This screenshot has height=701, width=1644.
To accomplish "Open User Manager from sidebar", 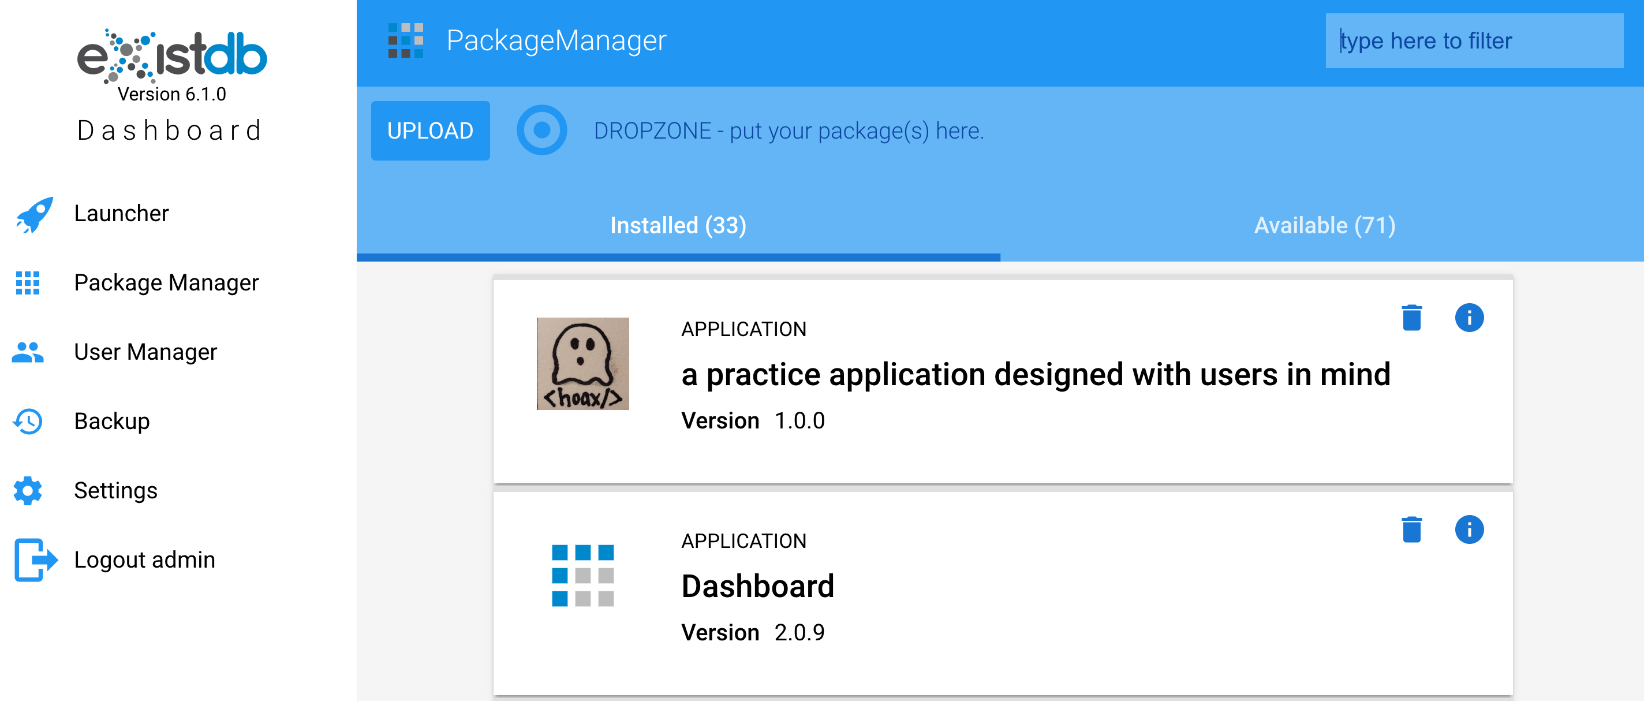I will [145, 352].
